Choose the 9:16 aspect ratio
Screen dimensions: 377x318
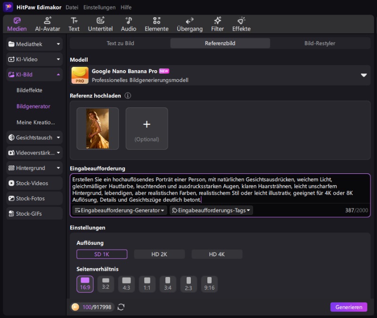tap(209, 284)
